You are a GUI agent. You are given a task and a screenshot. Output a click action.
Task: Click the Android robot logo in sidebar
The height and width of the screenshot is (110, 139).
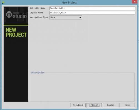pos(9,14)
